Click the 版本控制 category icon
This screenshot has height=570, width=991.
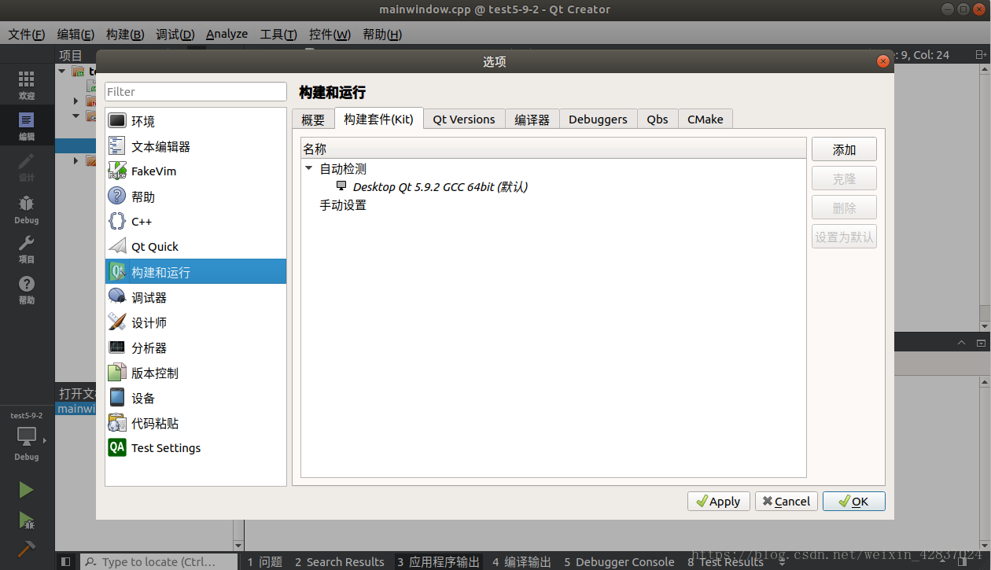pyautogui.click(x=117, y=373)
